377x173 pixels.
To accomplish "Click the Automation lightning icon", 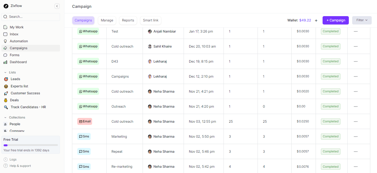I will [6, 41].
